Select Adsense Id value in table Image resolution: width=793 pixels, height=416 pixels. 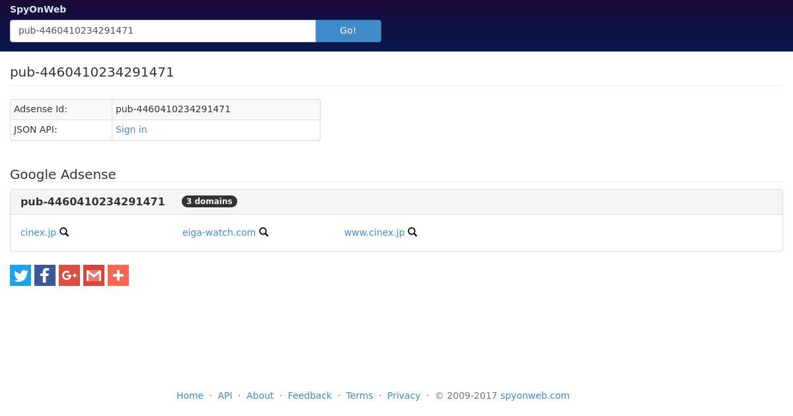173,110
